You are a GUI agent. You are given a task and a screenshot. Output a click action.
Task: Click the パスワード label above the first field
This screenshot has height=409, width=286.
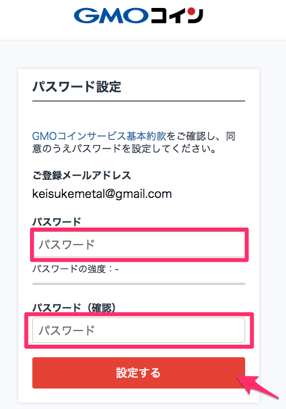point(57,222)
